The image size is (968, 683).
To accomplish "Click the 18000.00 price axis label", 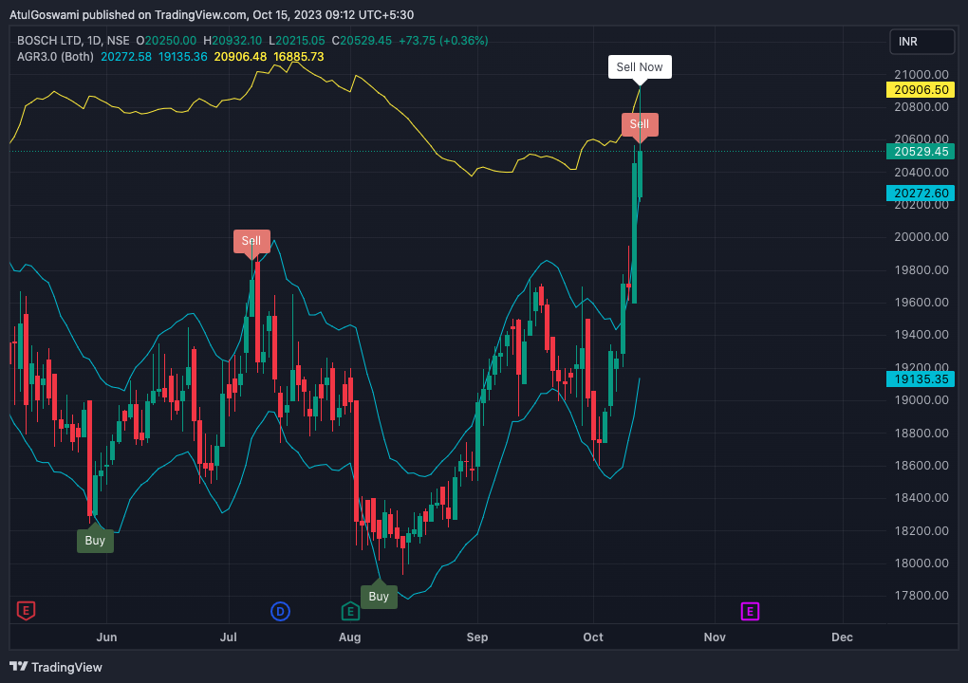I will pos(921,563).
